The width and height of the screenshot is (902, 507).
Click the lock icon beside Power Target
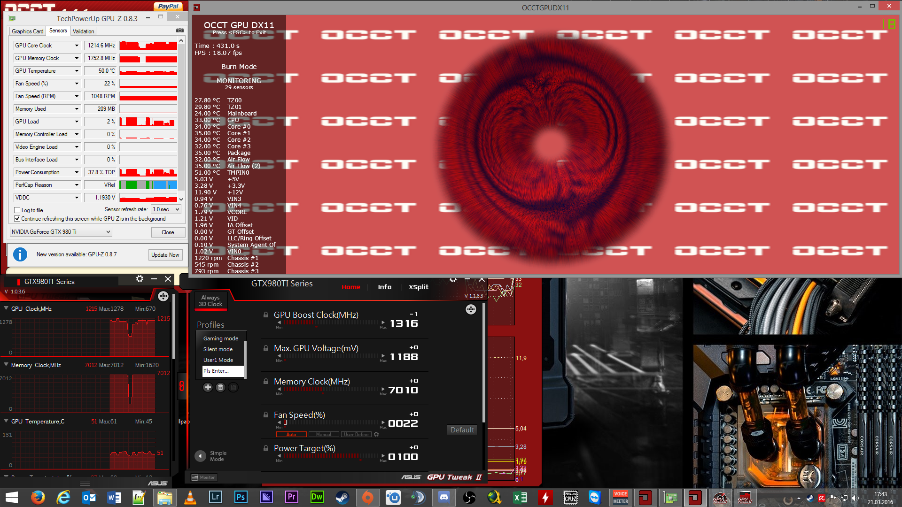(x=266, y=448)
